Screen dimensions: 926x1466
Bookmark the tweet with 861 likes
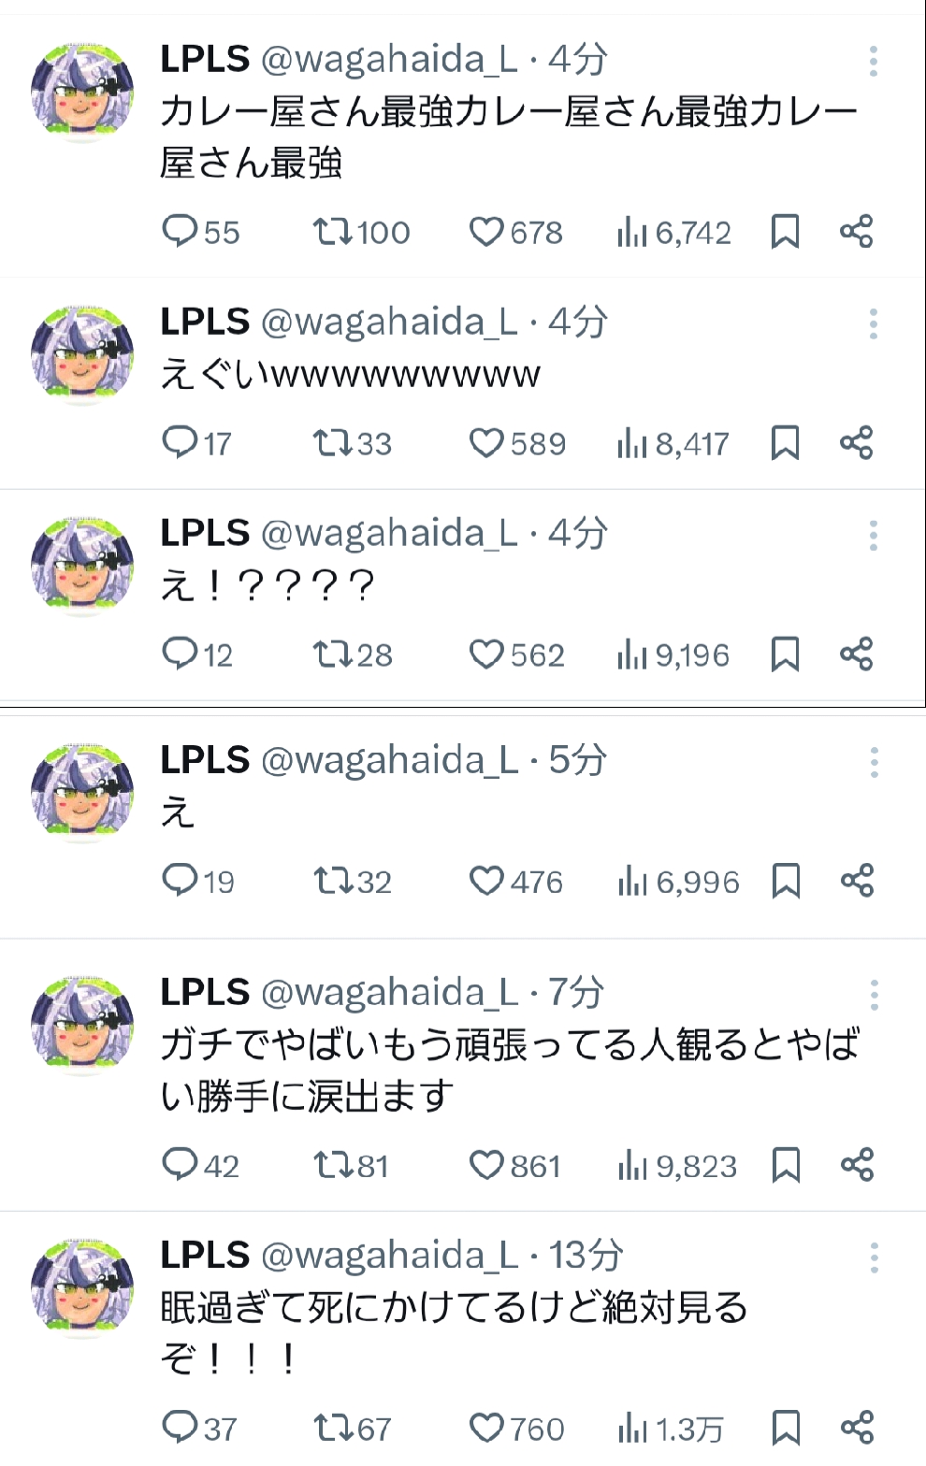(x=786, y=1166)
